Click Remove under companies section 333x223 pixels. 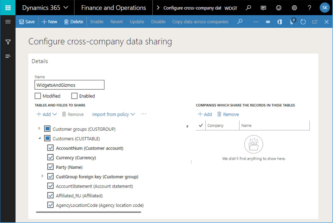coord(228,114)
